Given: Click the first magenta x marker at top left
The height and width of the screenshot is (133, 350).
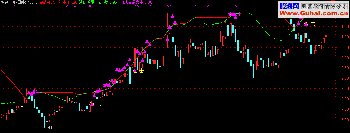Looking at the screenshot, I should [15, 6].
